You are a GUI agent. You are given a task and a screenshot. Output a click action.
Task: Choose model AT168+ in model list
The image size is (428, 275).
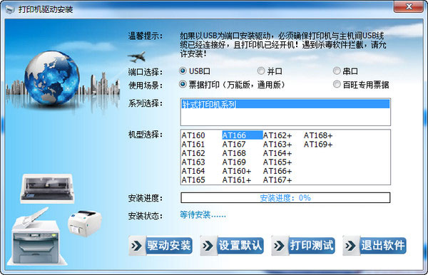click(318, 135)
